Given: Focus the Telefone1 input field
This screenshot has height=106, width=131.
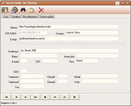Looking at the screenshot, I should tap(32, 76).
